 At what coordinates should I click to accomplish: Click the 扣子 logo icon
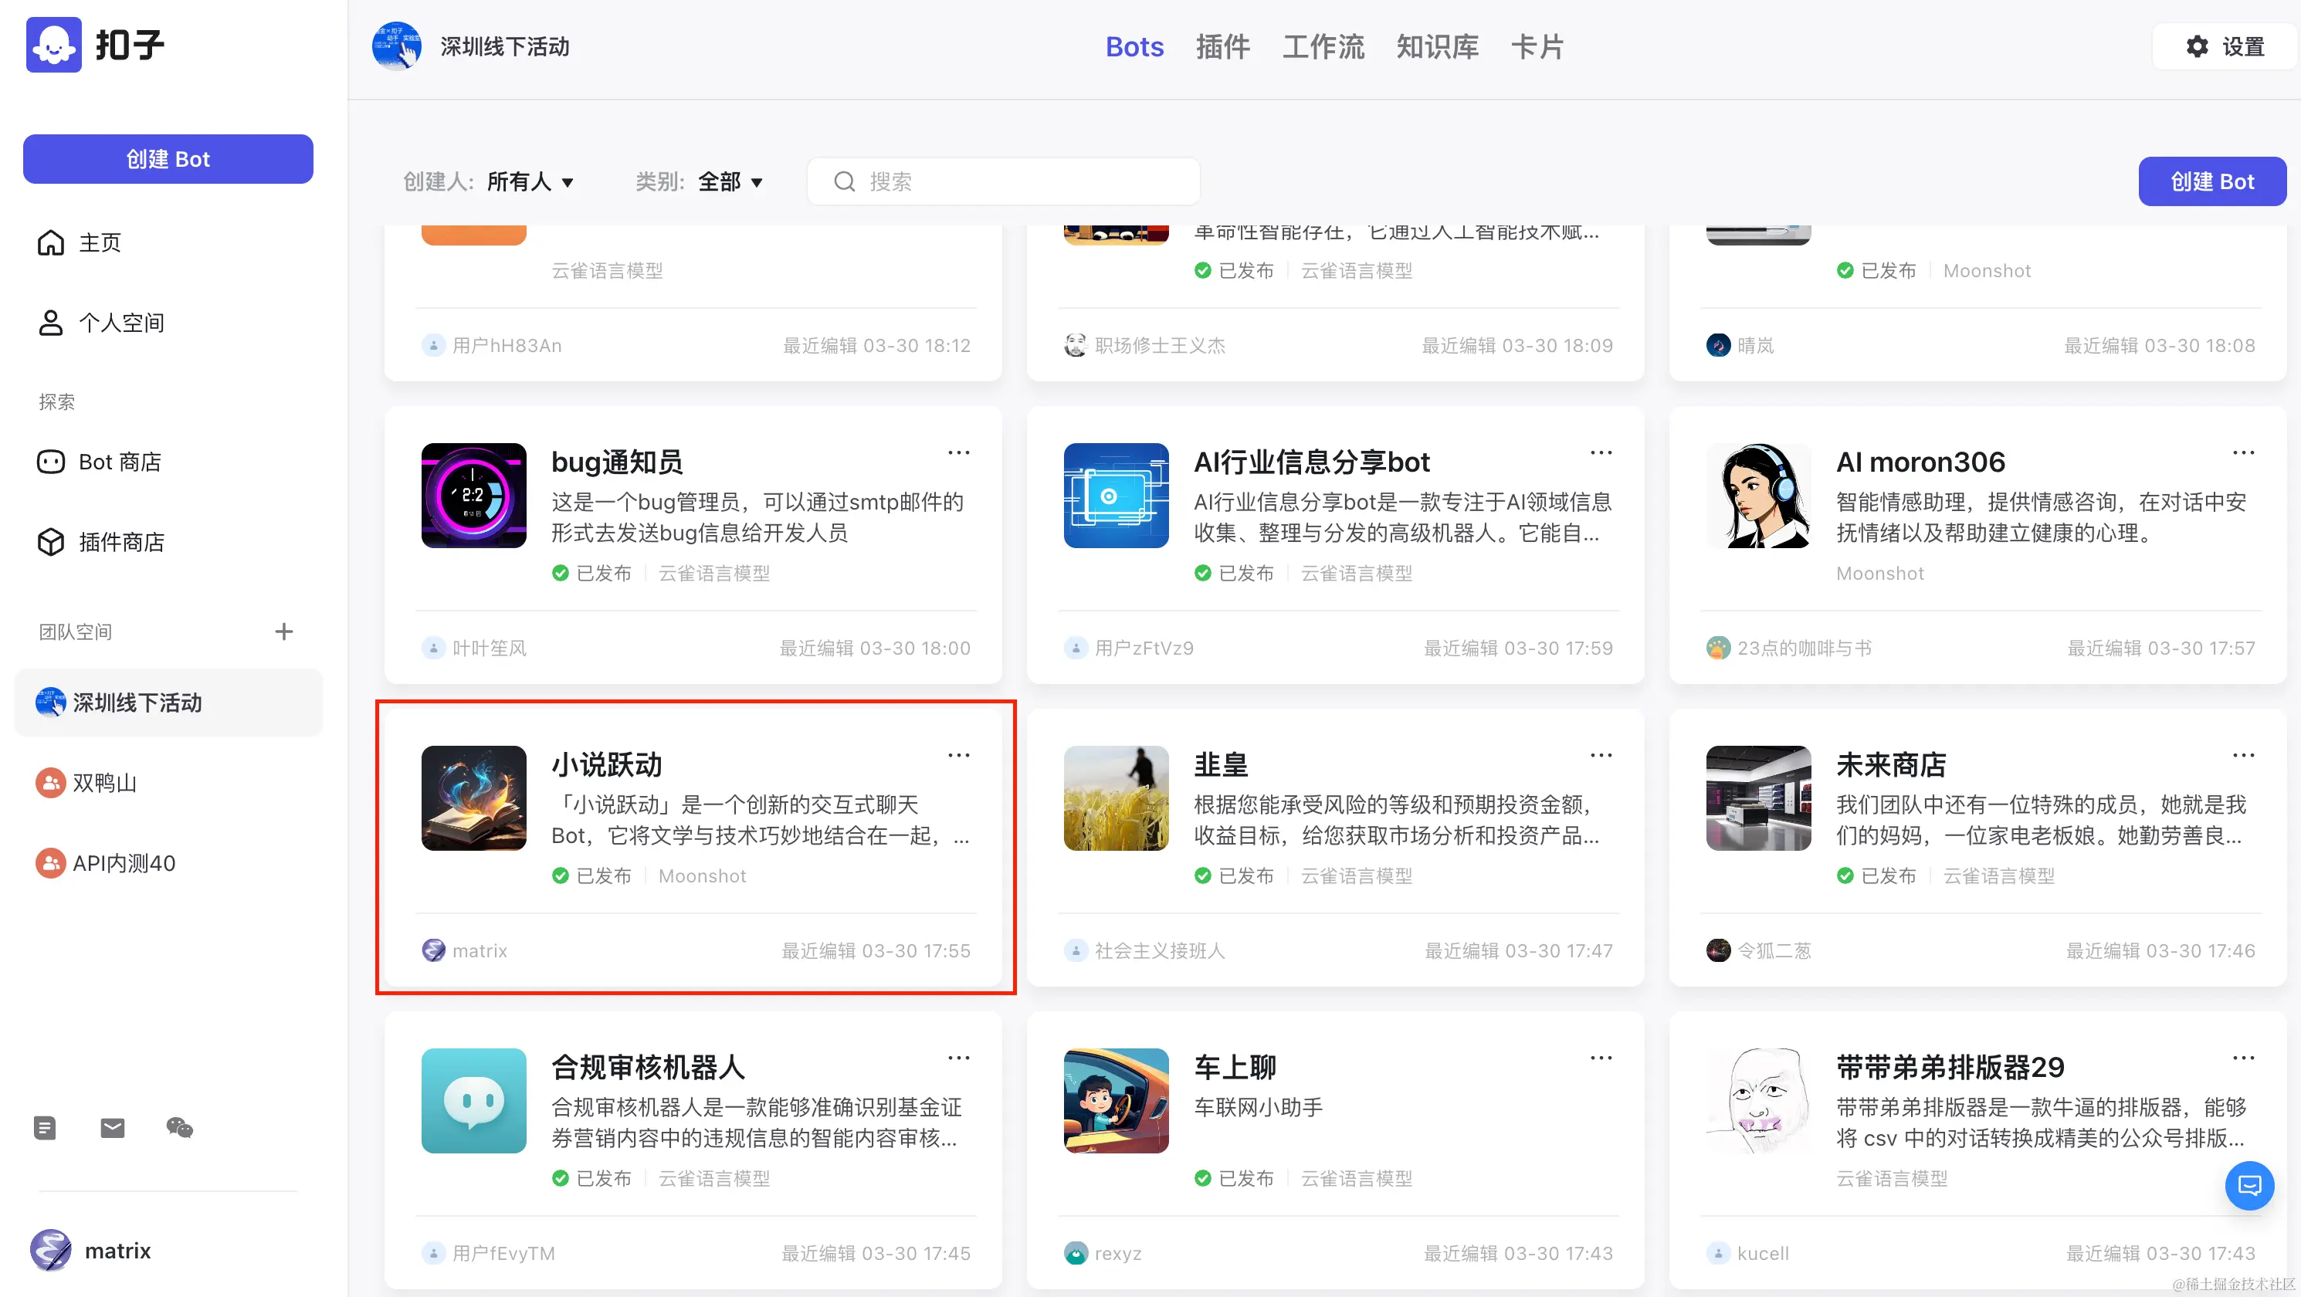click(x=53, y=45)
